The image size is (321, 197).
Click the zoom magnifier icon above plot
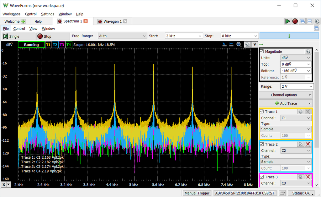(x=239, y=45)
